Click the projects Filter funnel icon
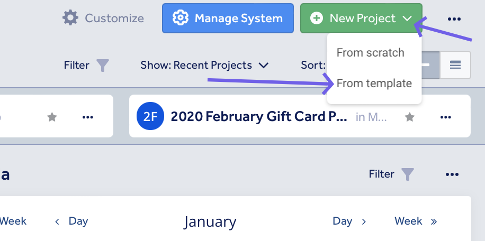 (103, 66)
